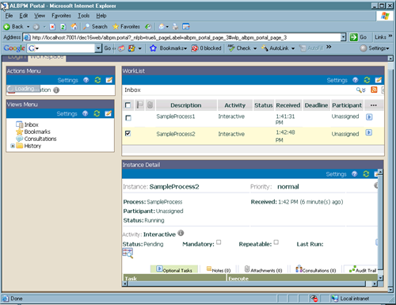The image size is (396, 305).
Task: Uncheck the SampleProcess2 row checkbox
Action: (x=128, y=133)
